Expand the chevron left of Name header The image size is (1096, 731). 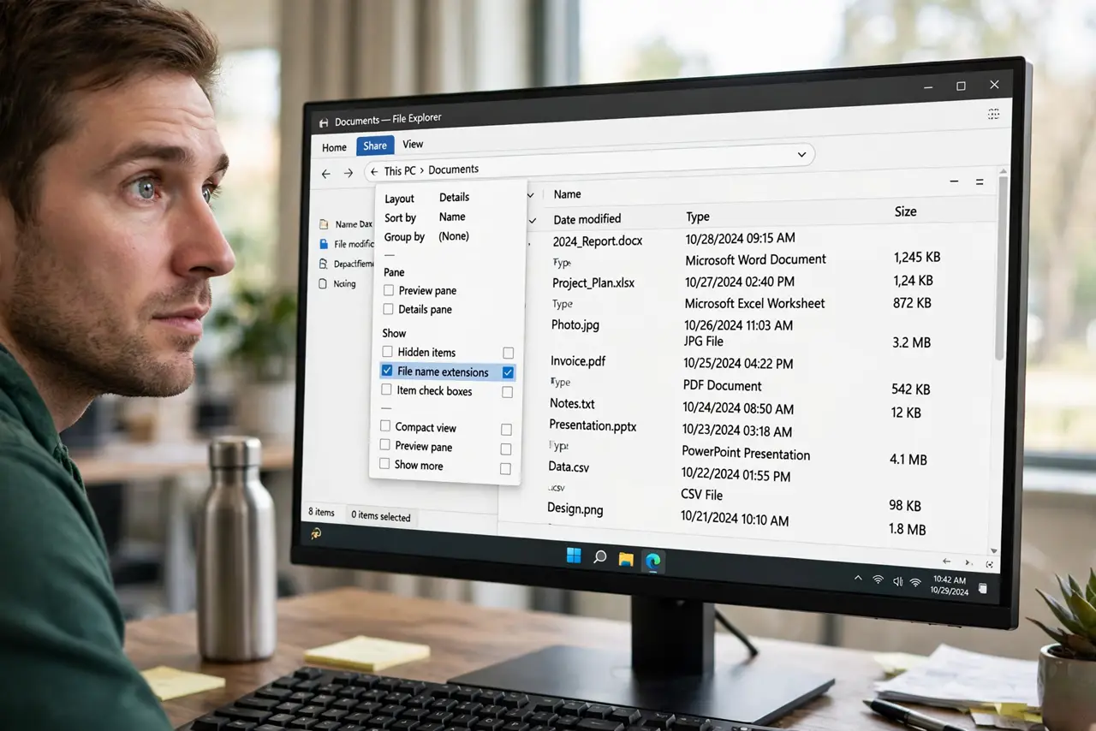pyautogui.click(x=532, y=194)
